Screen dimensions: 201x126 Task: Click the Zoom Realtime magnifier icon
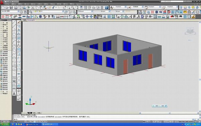coord(69,8)
